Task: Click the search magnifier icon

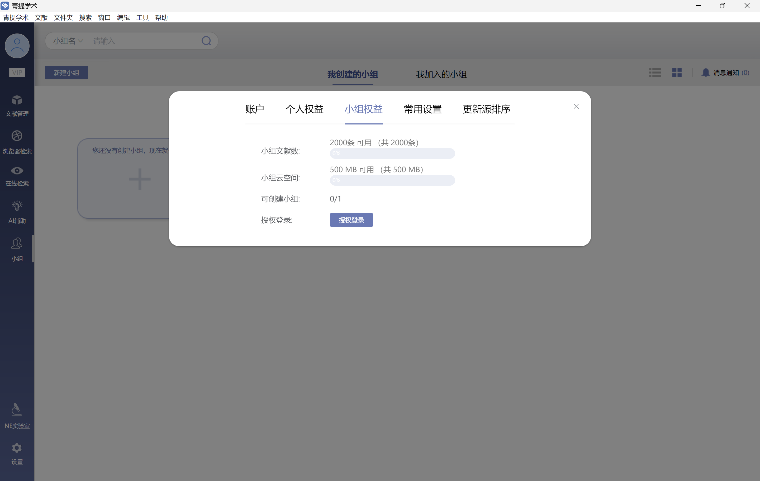Action: 206,41
